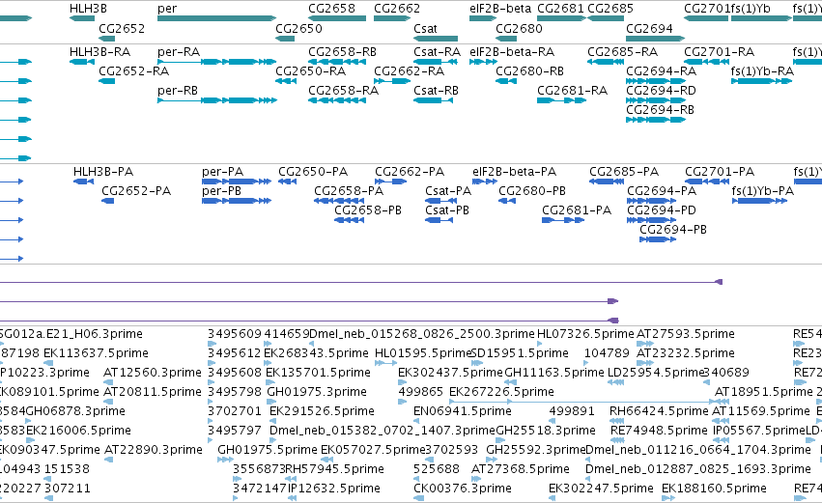This screenshot has width=822, height=503.
Task: Click the CG2680-RB transcript label
Action: [x=530, y=71]
